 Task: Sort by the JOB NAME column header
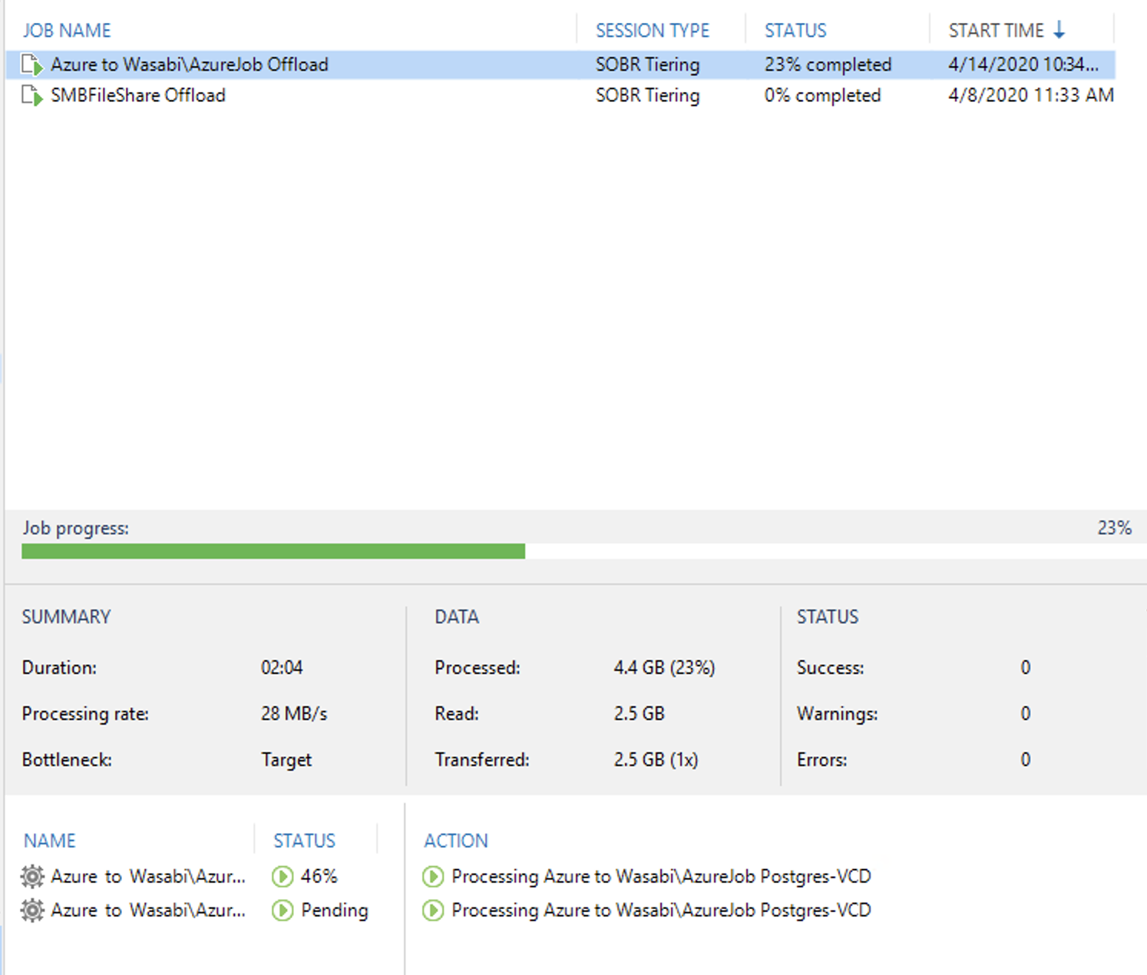click(67, 31)
